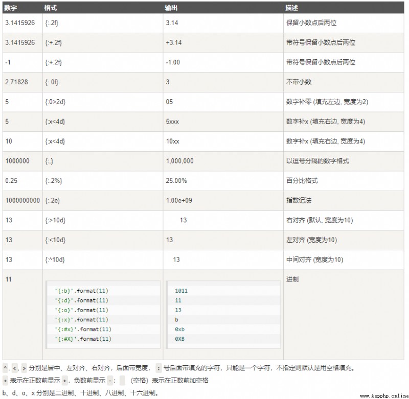
Task: Select uppercase hex output 0XB
Action: tap(180, 339)
